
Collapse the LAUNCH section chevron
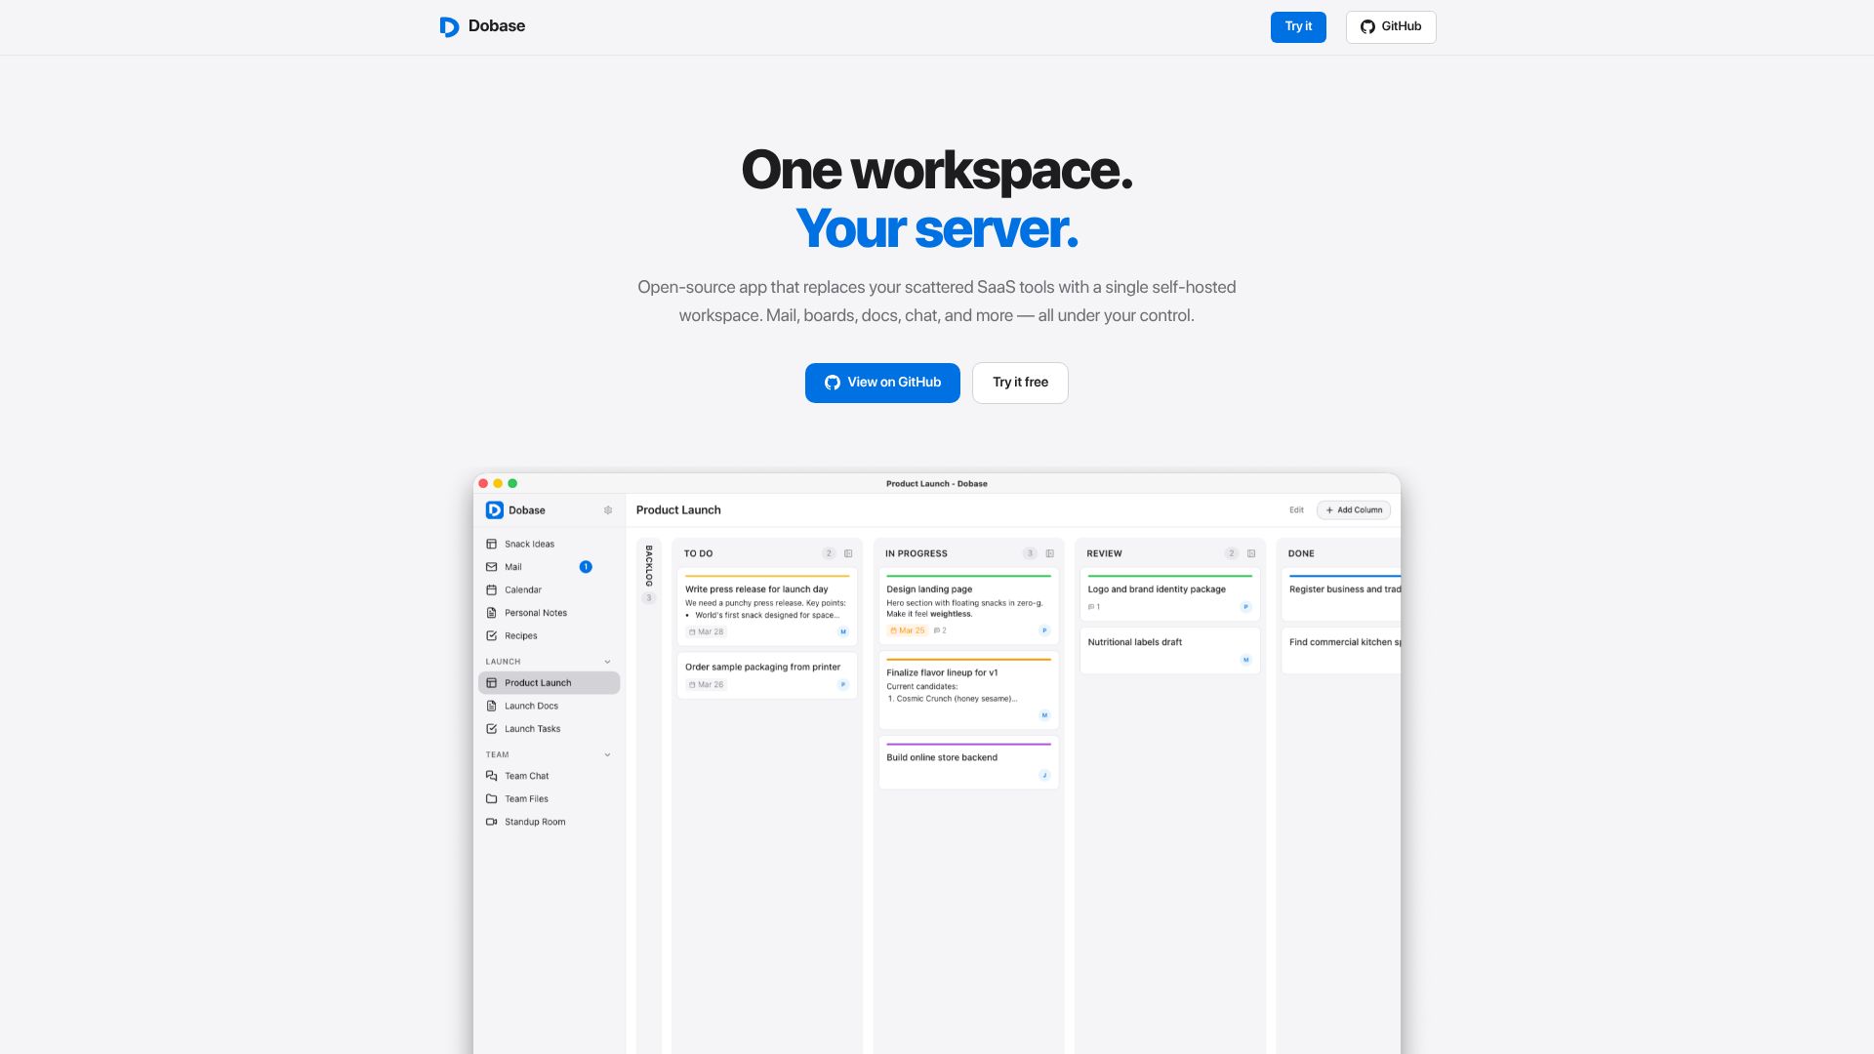[x=607, y=662]
